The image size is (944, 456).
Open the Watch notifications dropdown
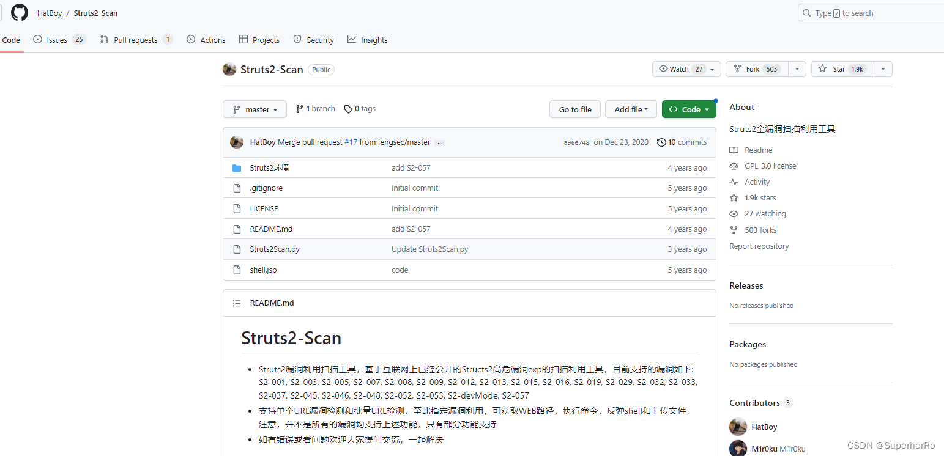(686, 69)
